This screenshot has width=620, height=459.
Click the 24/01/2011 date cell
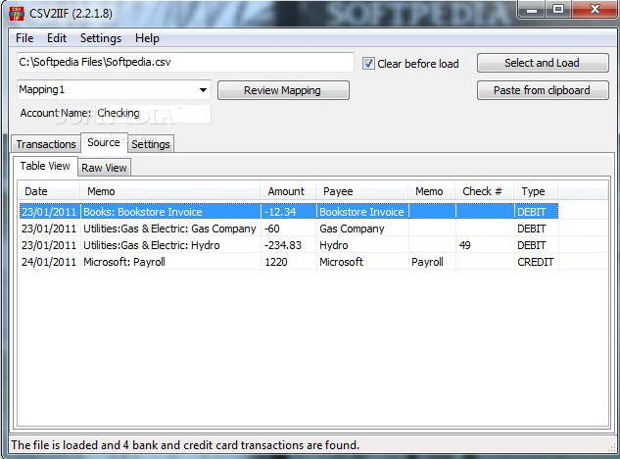49,262
